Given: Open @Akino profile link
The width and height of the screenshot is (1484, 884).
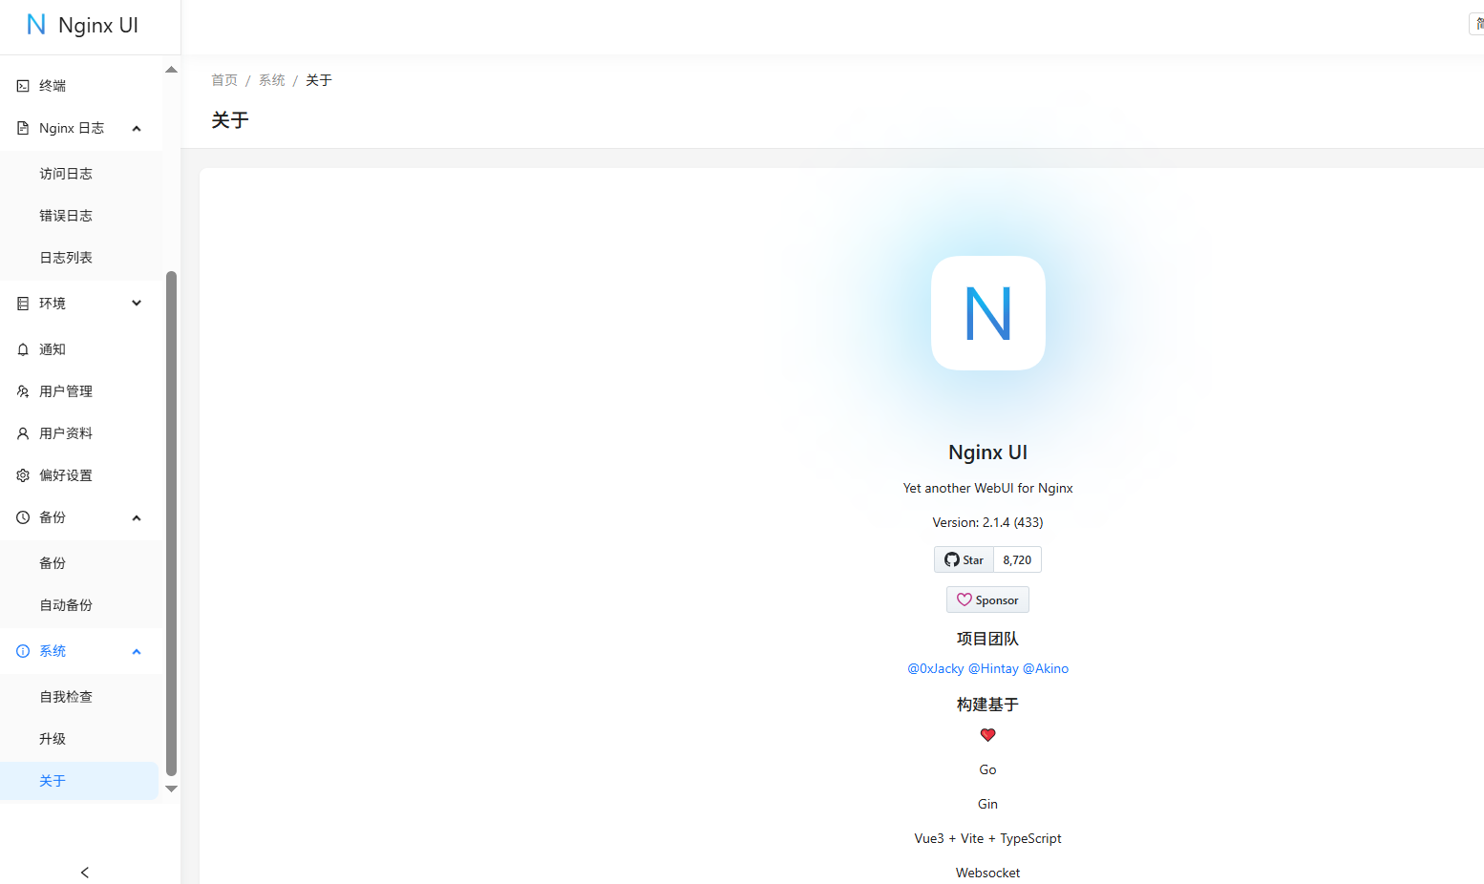Looking at the screenshot, I should [1046, 668].
